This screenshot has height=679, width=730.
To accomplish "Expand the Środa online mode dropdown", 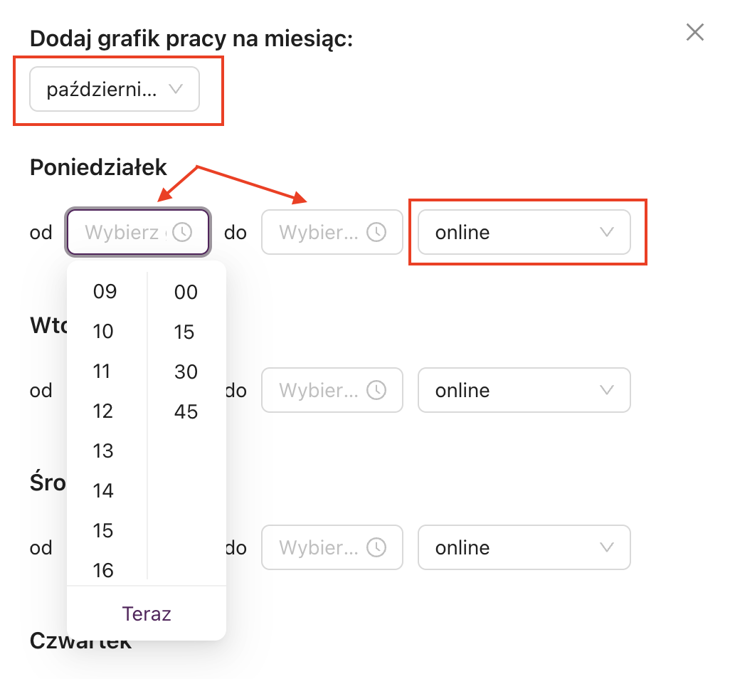I will [x=524, y=547].
